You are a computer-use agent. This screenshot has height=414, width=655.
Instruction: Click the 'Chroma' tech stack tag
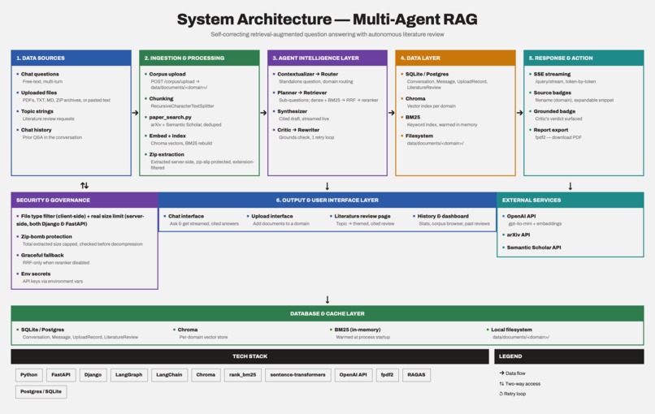click(x=206, y=375)
